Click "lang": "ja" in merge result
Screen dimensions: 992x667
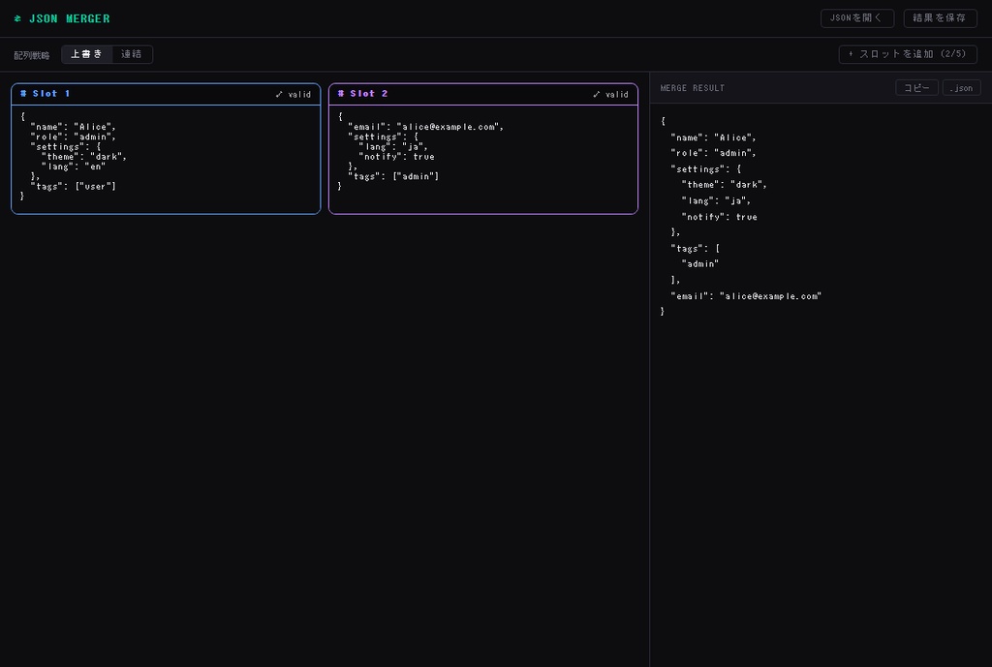point(716,200)
